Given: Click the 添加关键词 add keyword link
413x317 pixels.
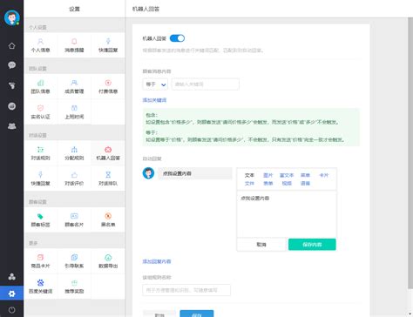Looking at the screenshot, I should (154, 100).
